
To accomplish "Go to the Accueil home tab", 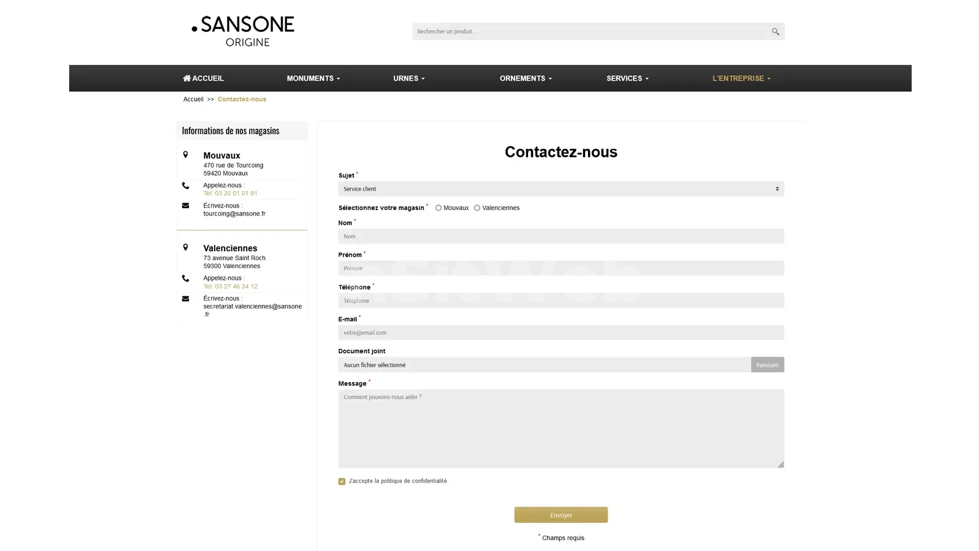I will [x=203, y=78].
